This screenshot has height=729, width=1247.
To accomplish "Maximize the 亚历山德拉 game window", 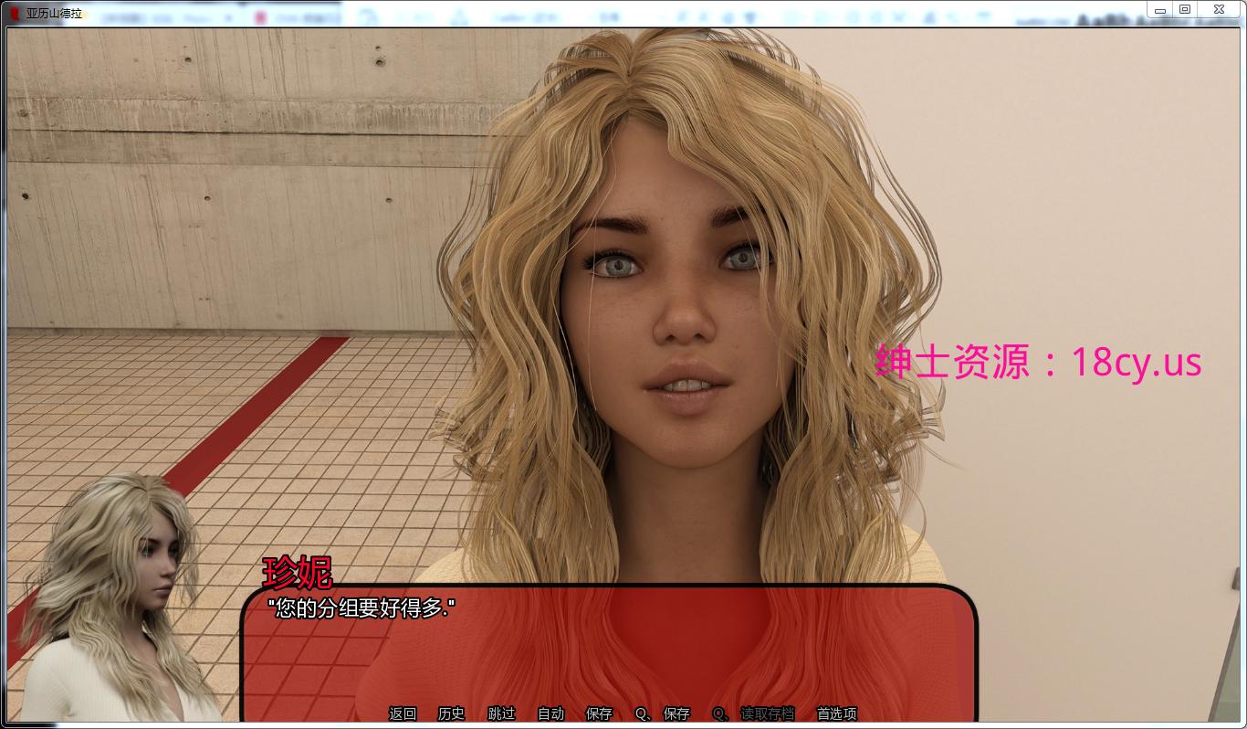I will tap(1185, 9).
